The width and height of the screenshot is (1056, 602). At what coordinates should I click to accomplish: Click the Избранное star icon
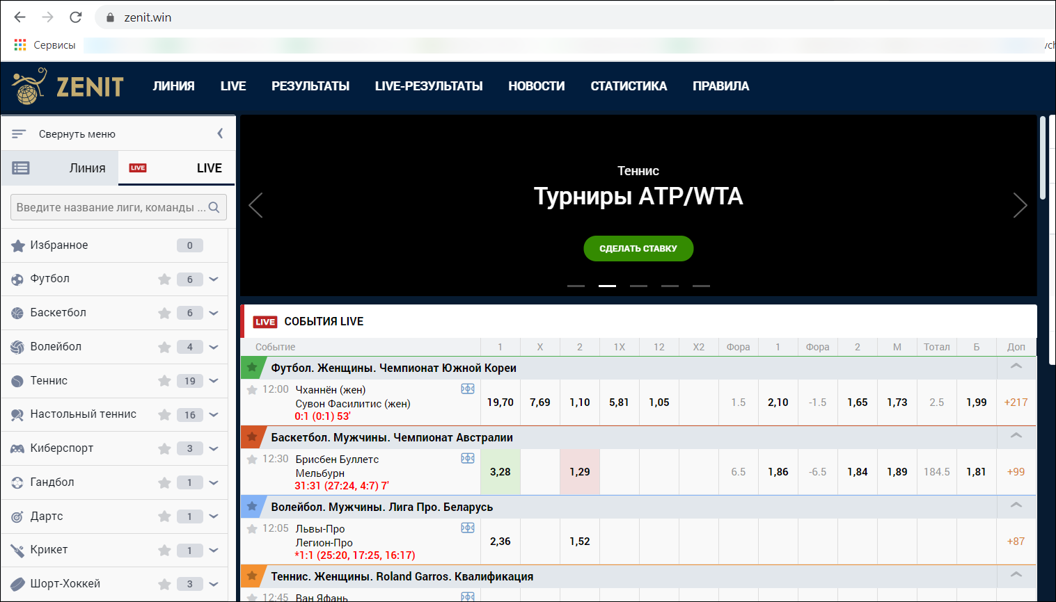(x=18, y=245)
